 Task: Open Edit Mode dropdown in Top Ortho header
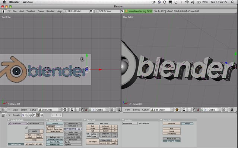tap(50, 110)
